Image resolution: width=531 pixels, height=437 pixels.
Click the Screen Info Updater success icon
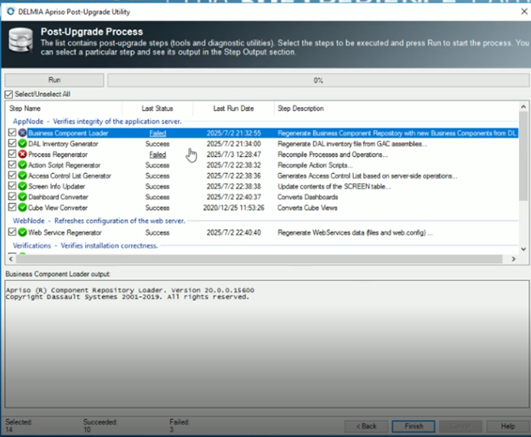[22, 186]
